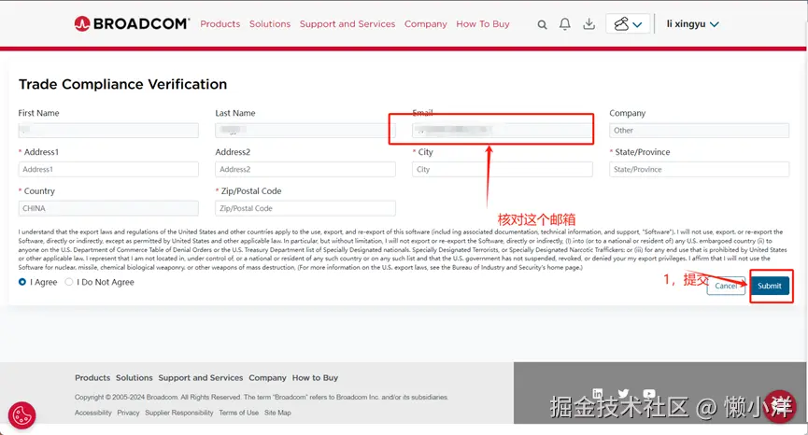Screen dimensions: 808x435
Task: Click the Company field showing Other
Action: [700, 131]
